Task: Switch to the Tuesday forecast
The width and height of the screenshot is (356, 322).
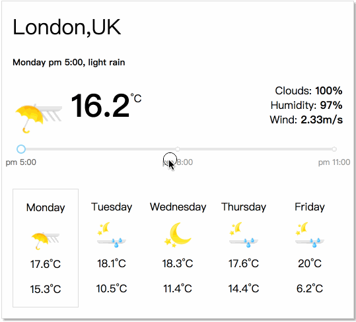Action: pos(112,248)
